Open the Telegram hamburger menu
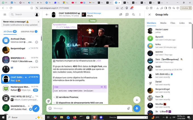Viewport: 193px width, 120px height. pyautogui.click(x=5, y=14)
